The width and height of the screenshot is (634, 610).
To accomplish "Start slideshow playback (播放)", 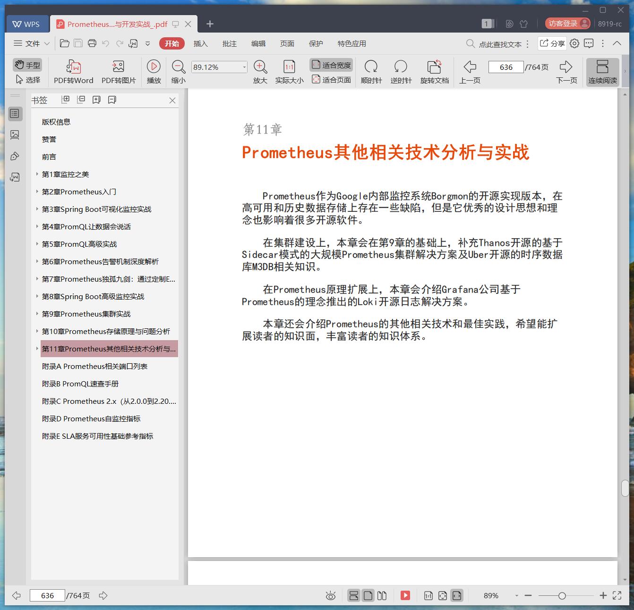I will click(154, 72).
